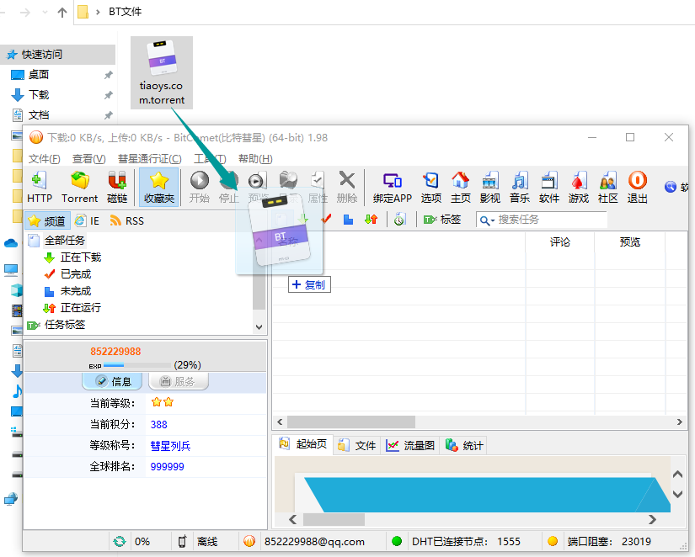
Task: Open the 查看(V) menu
Action: click(88, 158)
